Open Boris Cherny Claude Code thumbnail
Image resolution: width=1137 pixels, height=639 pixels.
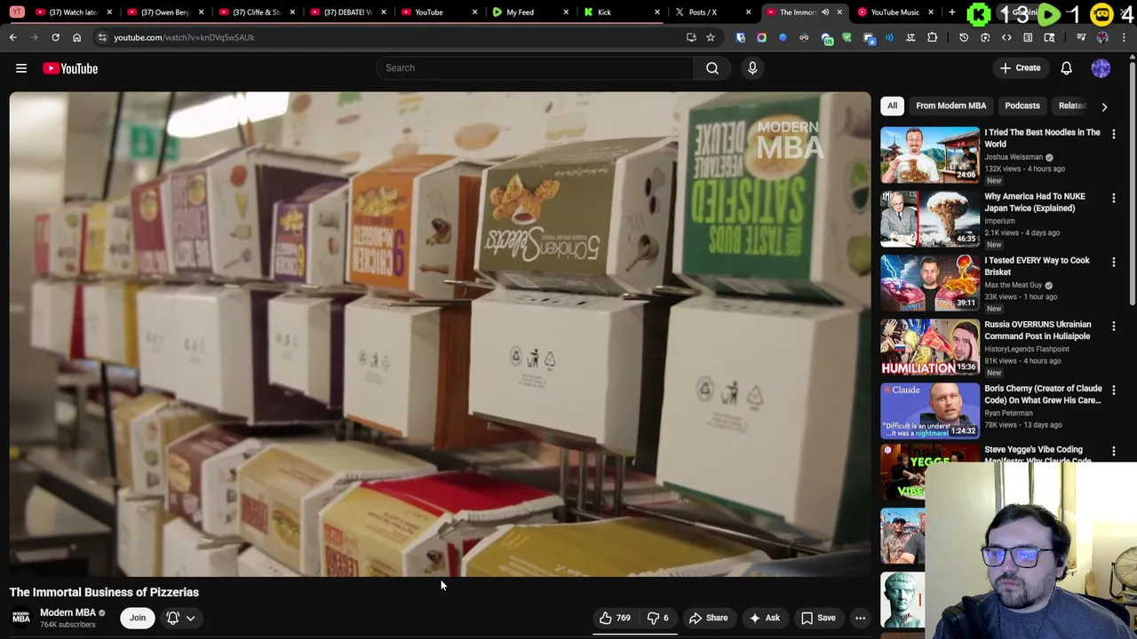[930, 410]
